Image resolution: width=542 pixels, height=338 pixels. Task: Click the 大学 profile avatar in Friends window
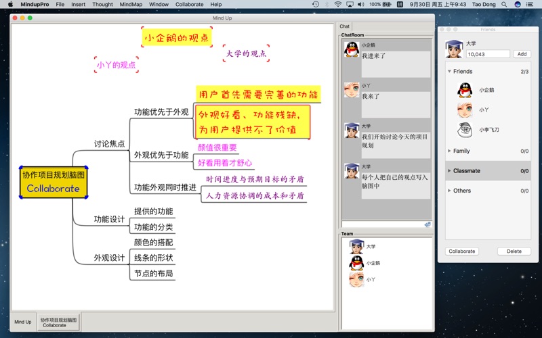[454, 49]
